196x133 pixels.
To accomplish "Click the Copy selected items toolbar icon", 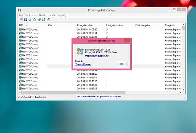I will point(34,20).
